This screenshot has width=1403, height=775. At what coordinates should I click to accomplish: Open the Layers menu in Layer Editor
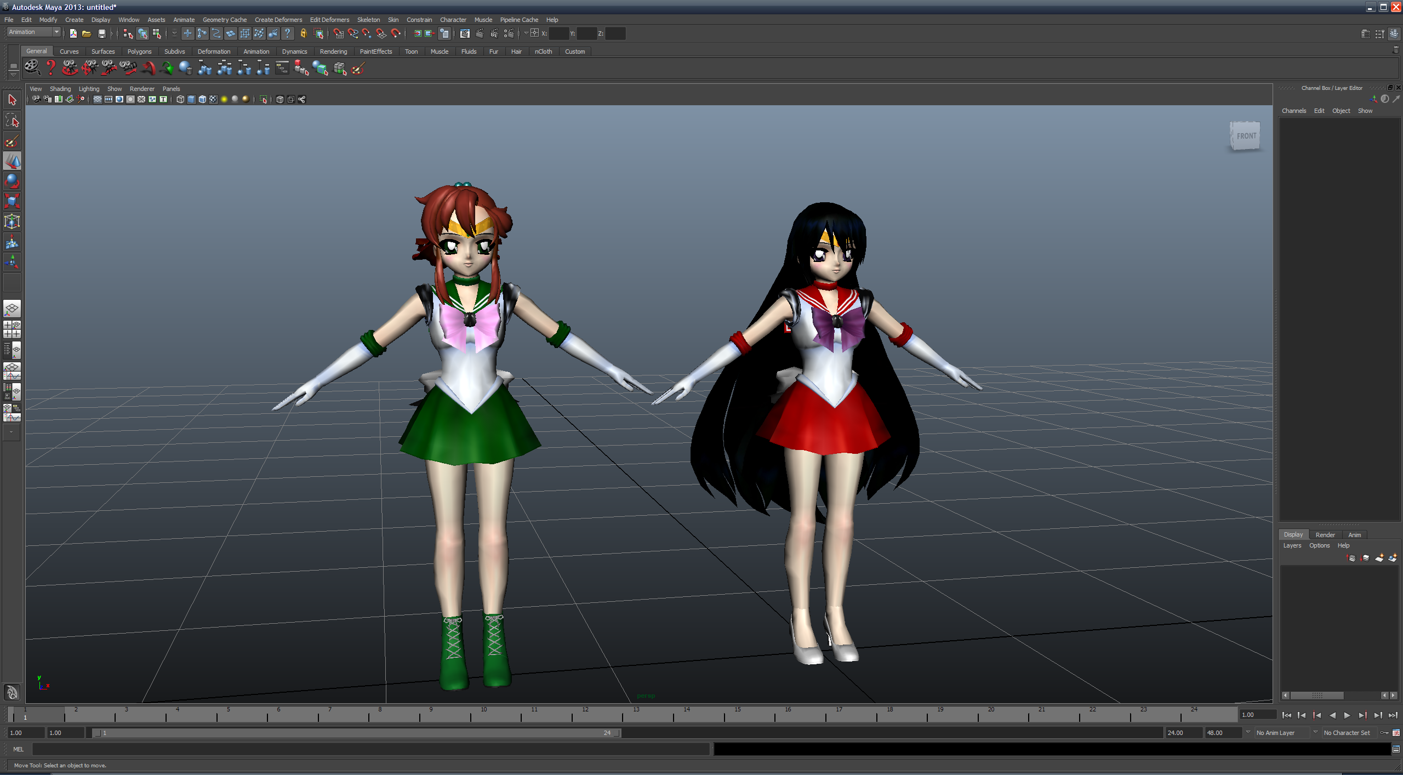(1292, 545)
